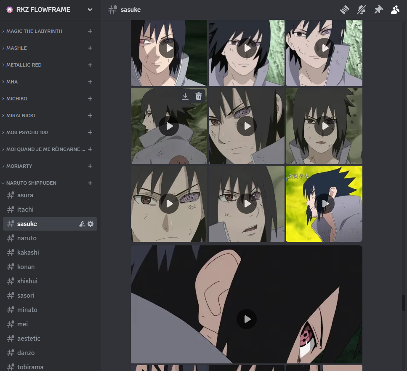407x371 pixels.
Task: Add channel to MHA category
Action: [x=90, y=82]
